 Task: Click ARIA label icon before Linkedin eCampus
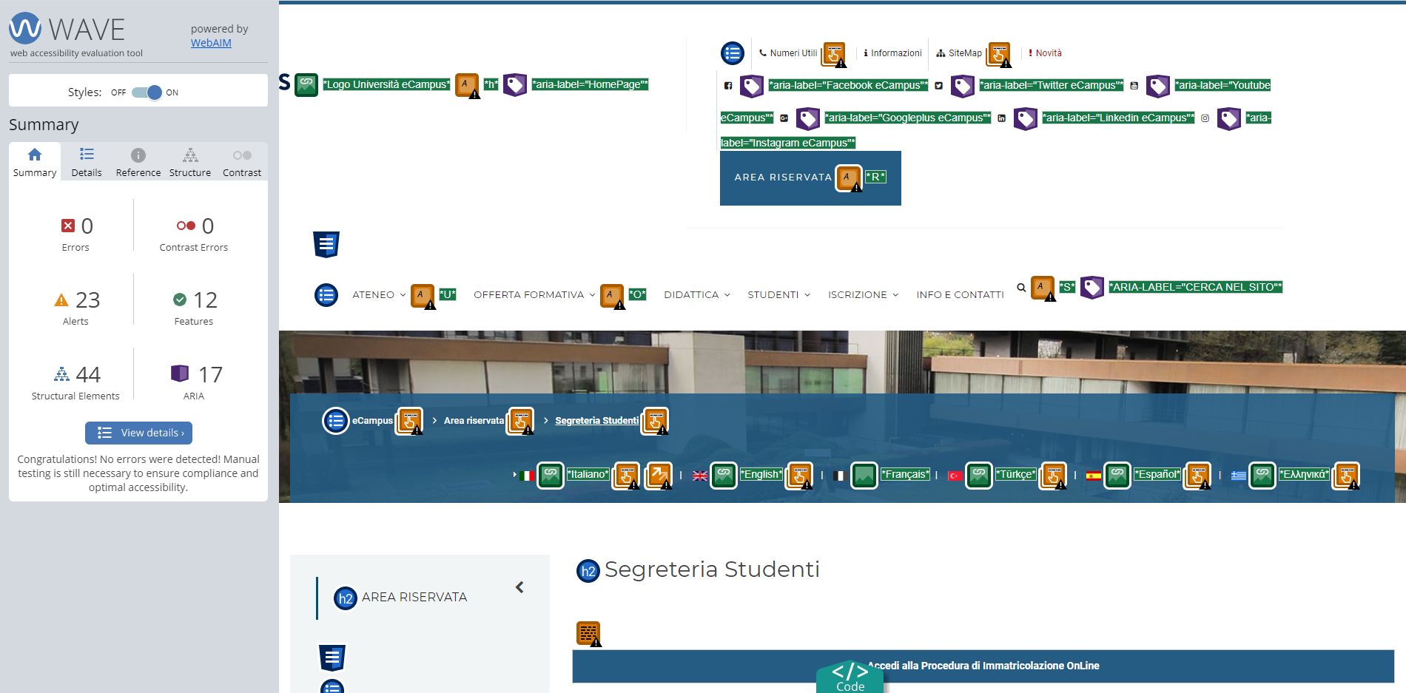coord(1026,118)
